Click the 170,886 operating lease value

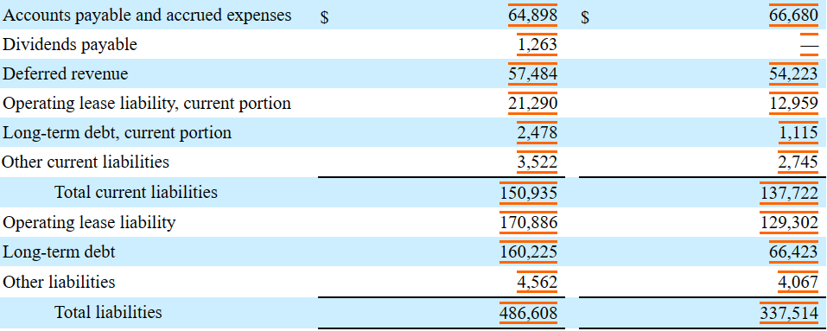[529, 223]
